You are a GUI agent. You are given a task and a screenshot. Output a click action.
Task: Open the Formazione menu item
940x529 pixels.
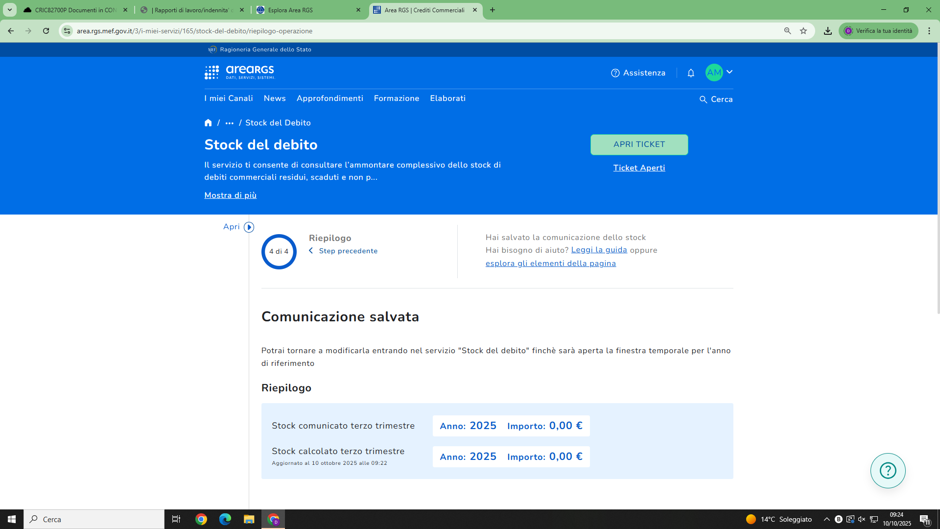pos(396,98)
